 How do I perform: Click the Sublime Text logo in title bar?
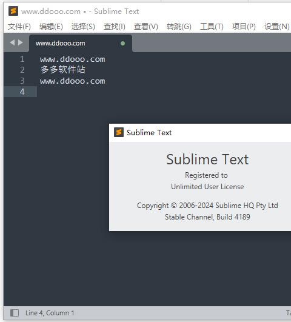(13, 11)
